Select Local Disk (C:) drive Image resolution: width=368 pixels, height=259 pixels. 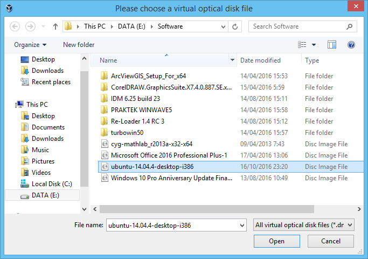click(46, 184)
